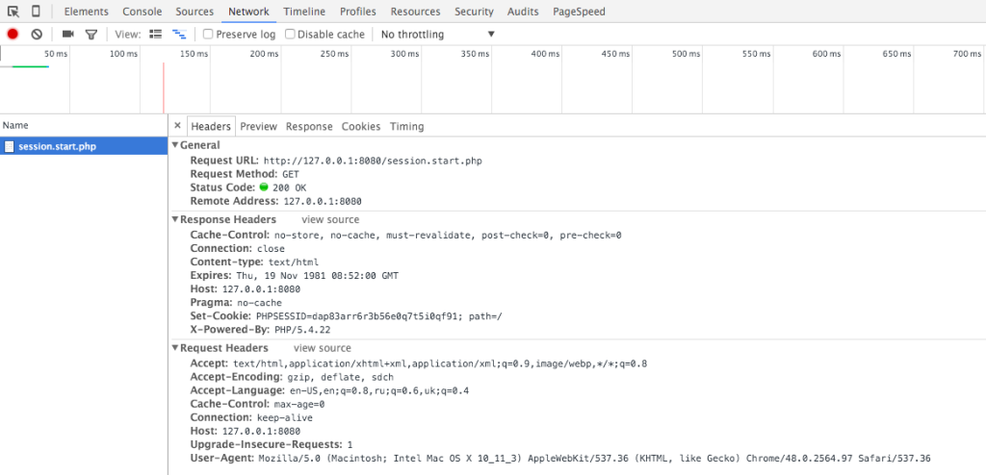Click view source next to Request Headers
Image resolution: width=986 pixels, height=475 pixels.
[323, 348]
